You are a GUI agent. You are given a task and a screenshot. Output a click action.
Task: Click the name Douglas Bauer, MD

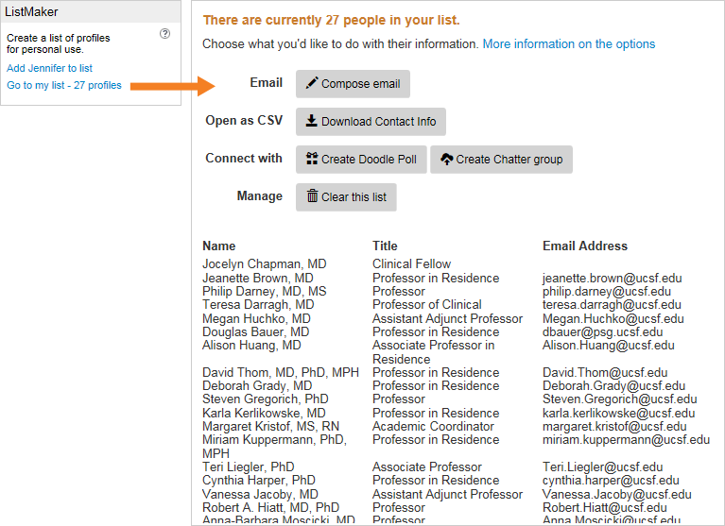click(x=256, y=332)
